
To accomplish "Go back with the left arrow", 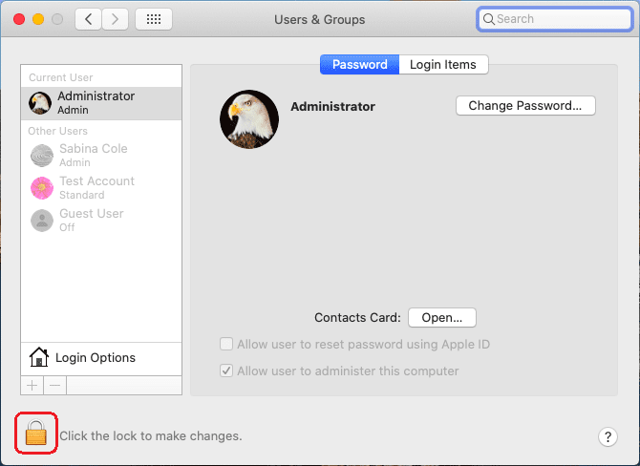I will tap(88, 19).
